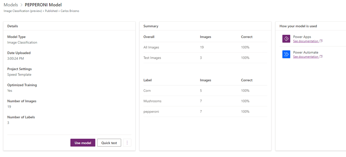The width and height of the screenshot is (346, 157).
Task: Click the Power Apps purple icon
Action: pos(286,39)
